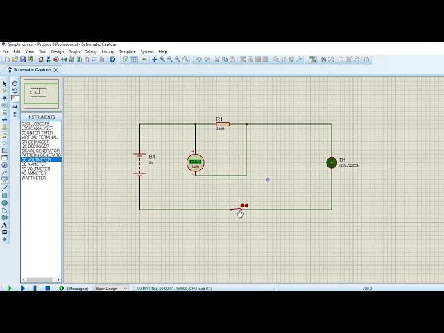The image size is (444, 333).
Task: Click the Rotate Anti-clockwise icon
Action: click(15, 91)
